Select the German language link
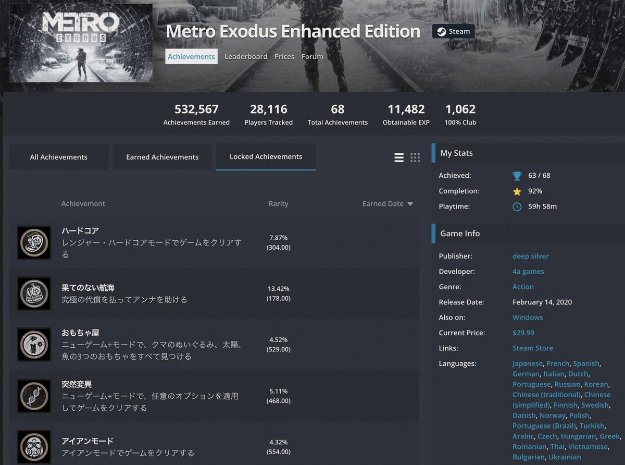Image resolution: width=625 pixels, height=465 pixels. (x=526, y=374)
